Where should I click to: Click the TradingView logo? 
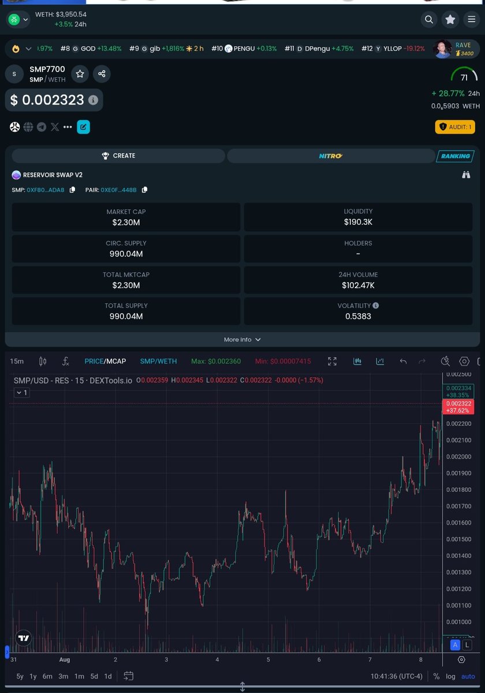(23, 639)
